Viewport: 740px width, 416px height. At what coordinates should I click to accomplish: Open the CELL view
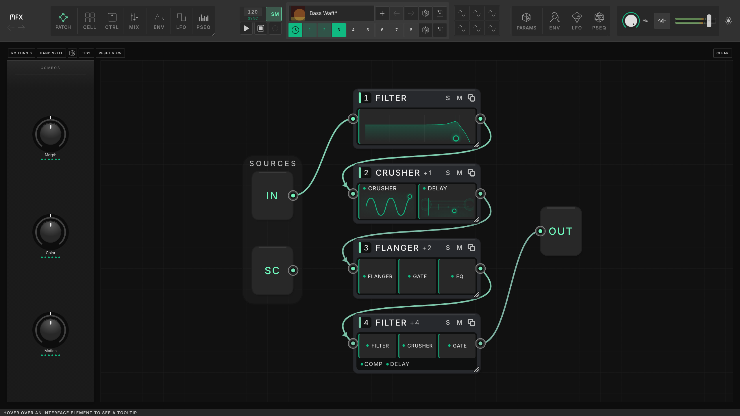tap(90, 21)
